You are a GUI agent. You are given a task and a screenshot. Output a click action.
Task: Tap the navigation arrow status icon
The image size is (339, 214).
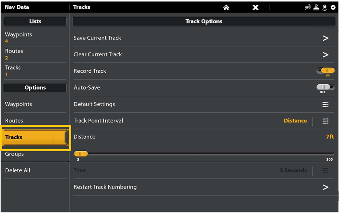point(333,7)
